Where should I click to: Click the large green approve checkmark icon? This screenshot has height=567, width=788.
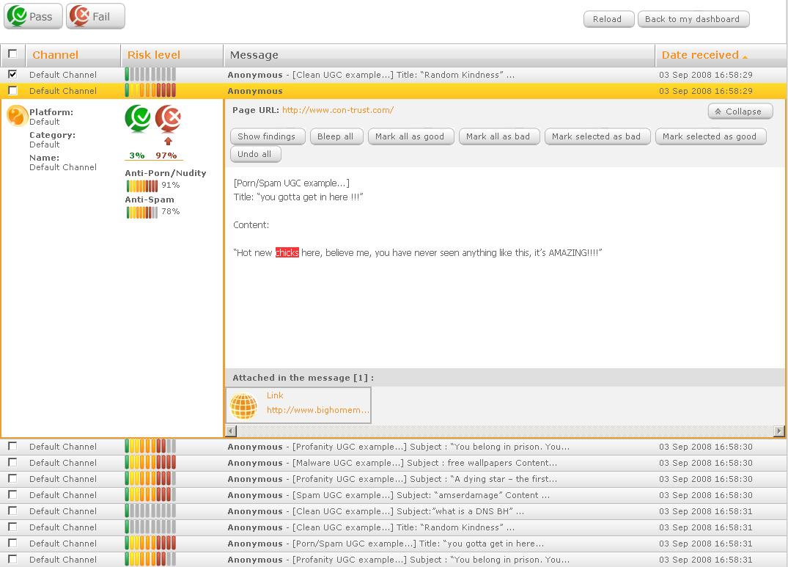point(138,118)
